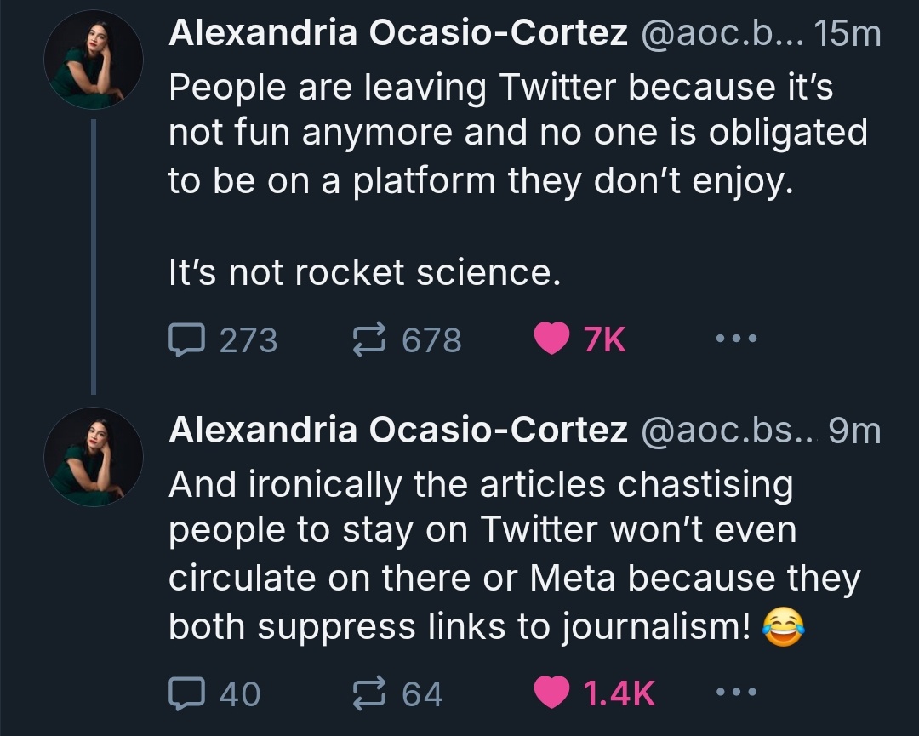
Task: Click the reply icon on the first post
Action: (187, 339)
